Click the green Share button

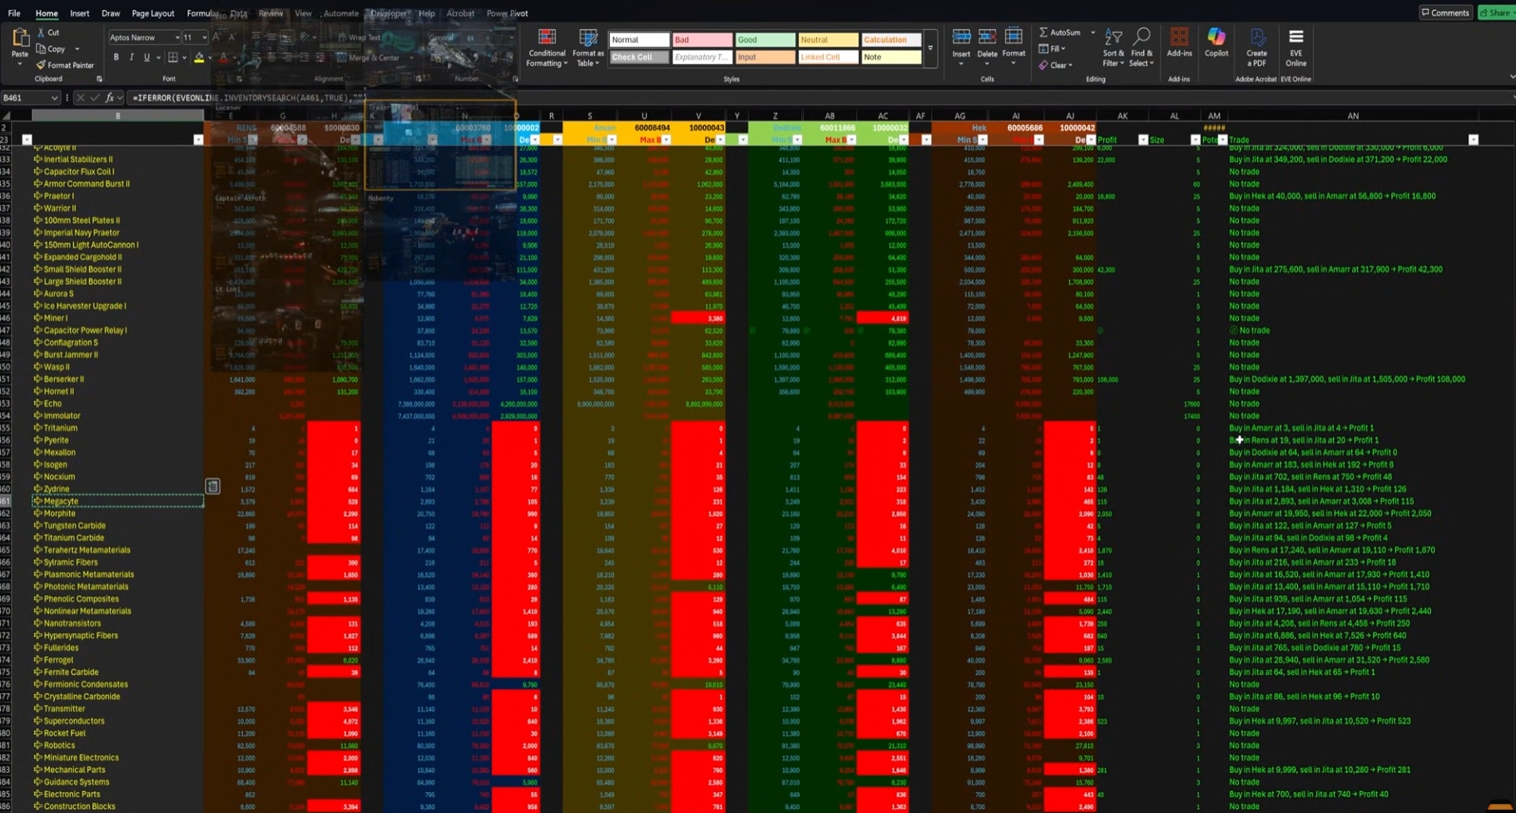click(1497, 12)
